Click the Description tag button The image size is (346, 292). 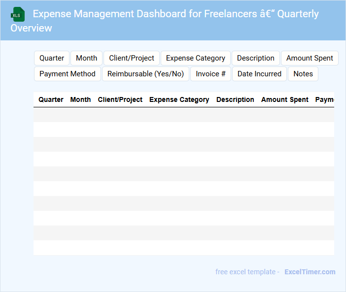point(255,58)
